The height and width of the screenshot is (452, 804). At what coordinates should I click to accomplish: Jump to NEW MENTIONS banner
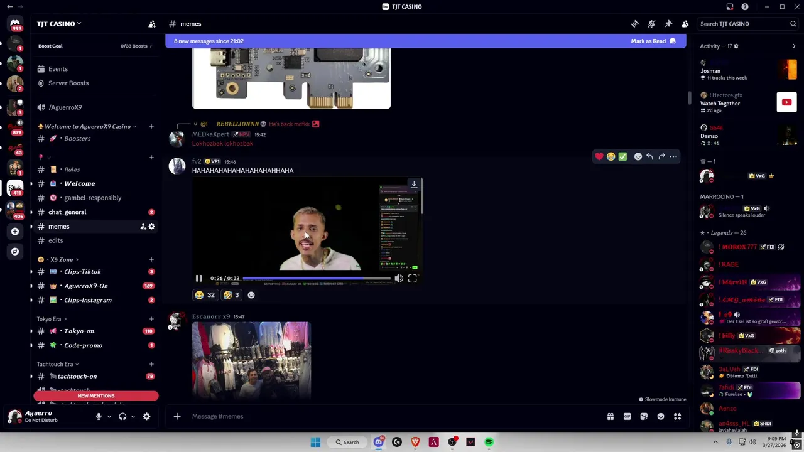click(96, 396)
